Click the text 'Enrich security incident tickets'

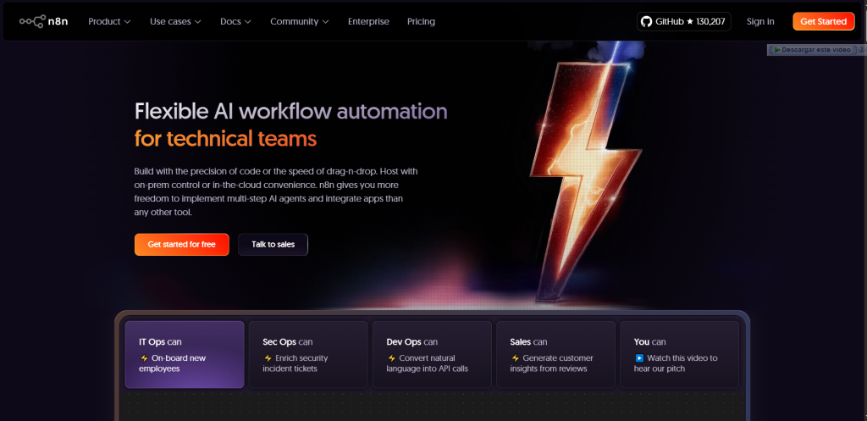295,363
